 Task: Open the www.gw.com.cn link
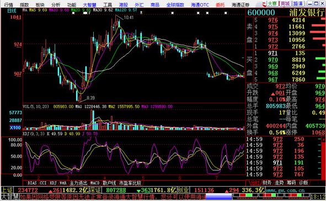pos(285,191)
